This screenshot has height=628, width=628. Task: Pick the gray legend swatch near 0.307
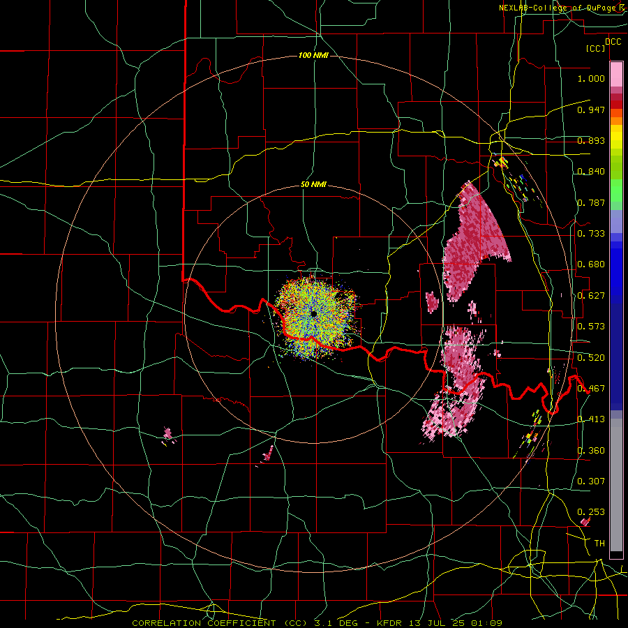click(616, 485)
